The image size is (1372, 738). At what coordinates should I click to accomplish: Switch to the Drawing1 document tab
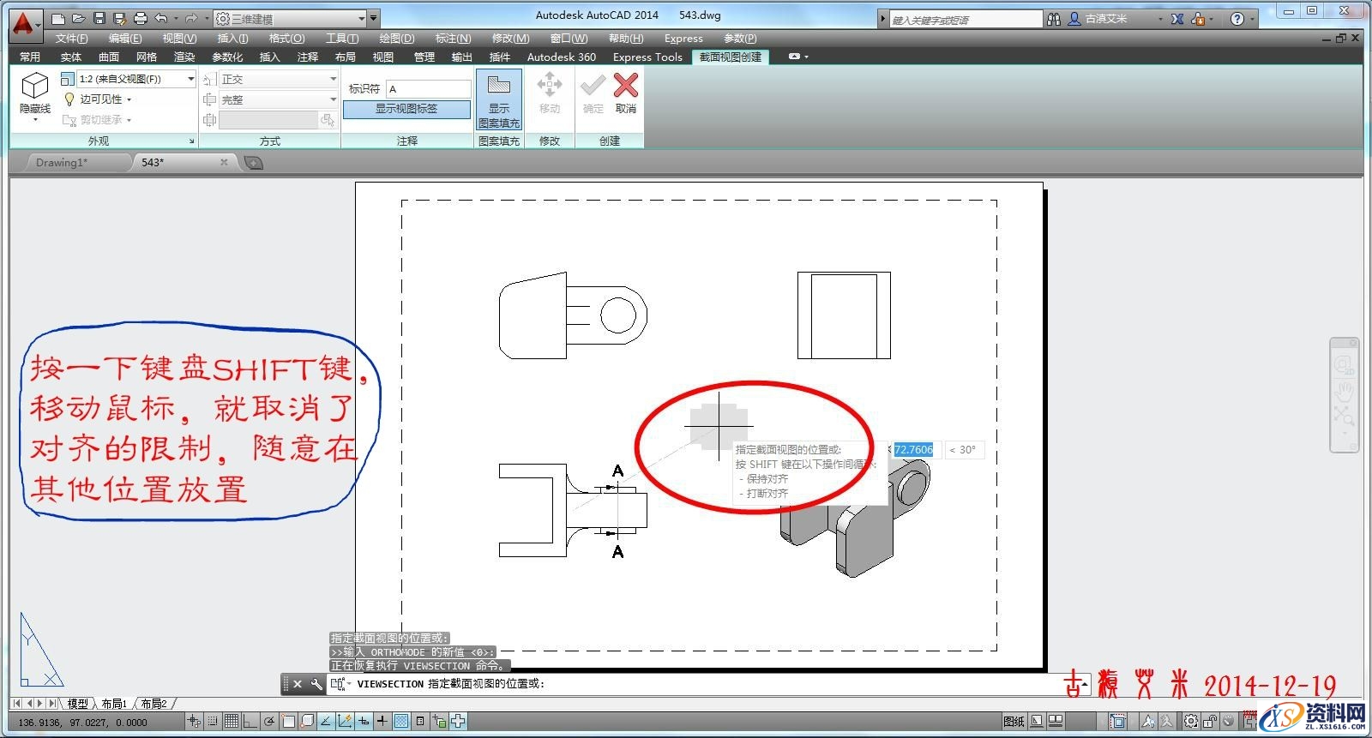(x=63, y=162)
